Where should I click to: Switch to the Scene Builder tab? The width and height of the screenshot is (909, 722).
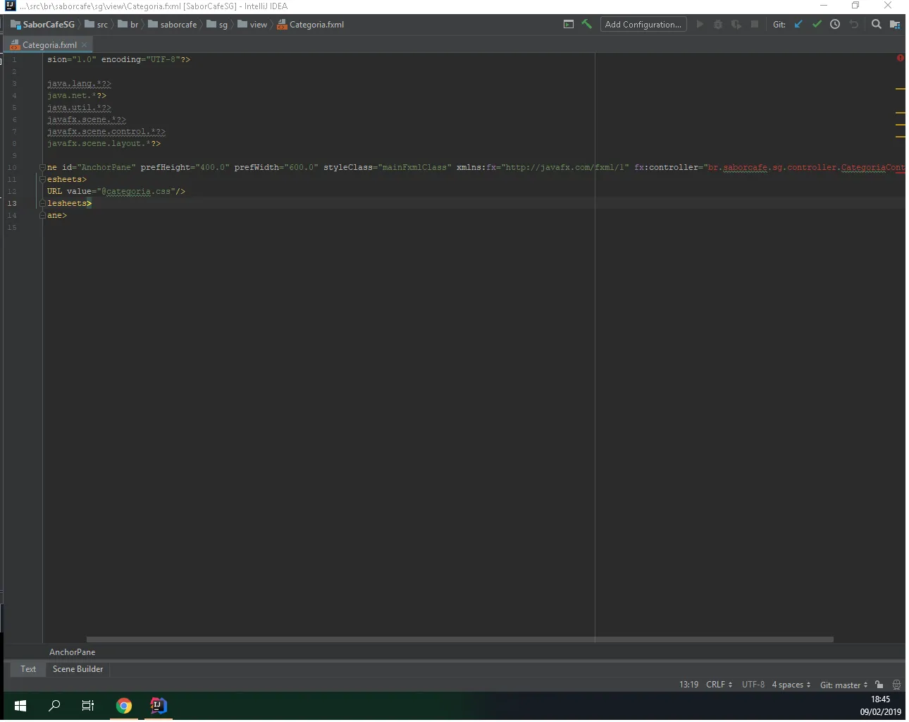click(x=78, y=669)
